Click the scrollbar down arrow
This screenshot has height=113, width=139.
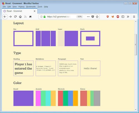pyautogui.click(x=136, y=110)
